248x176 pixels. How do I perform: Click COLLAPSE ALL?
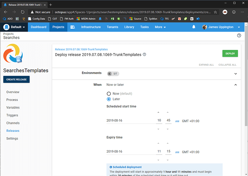point(227,65)
